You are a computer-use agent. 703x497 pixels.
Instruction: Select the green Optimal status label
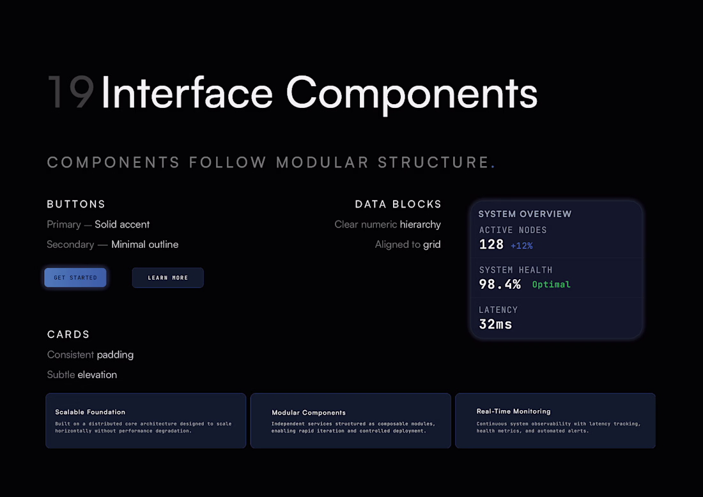(551, 284)
